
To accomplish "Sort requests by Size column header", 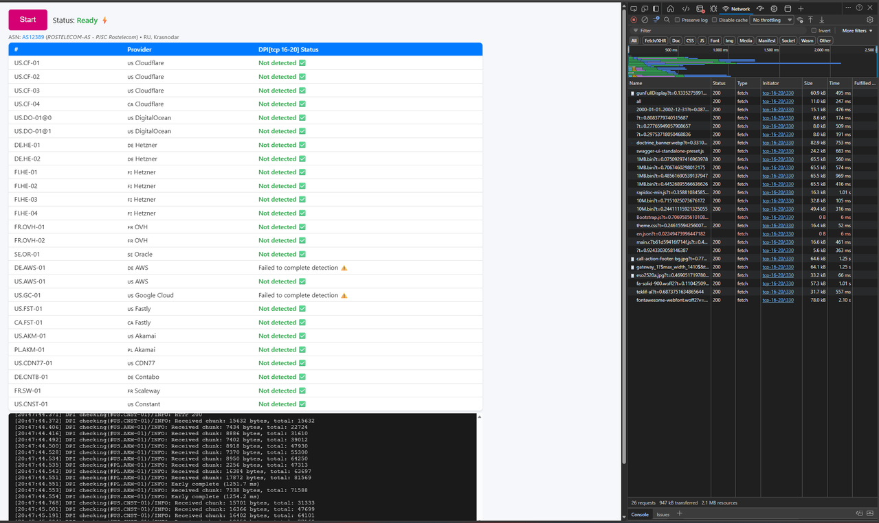I will 814,83.
